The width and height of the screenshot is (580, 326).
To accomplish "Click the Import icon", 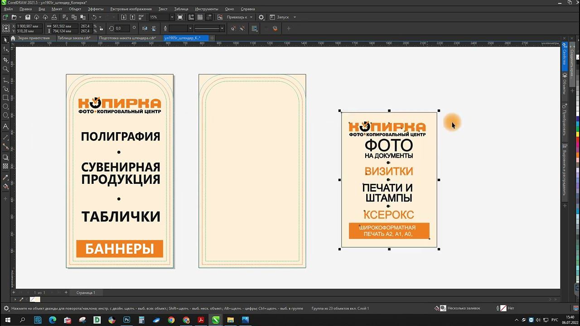I will click(124, 17).
